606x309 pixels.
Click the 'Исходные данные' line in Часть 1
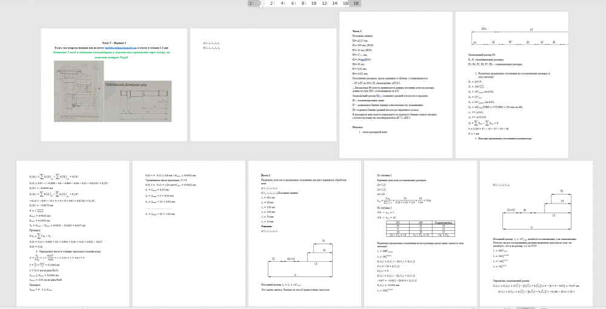(x=362, y=36)
